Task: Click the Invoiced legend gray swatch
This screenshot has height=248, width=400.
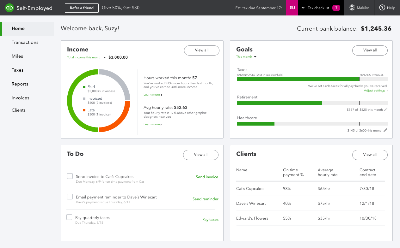Action: 84,98
